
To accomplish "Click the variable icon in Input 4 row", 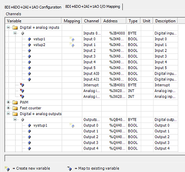I will pos(29,62).
